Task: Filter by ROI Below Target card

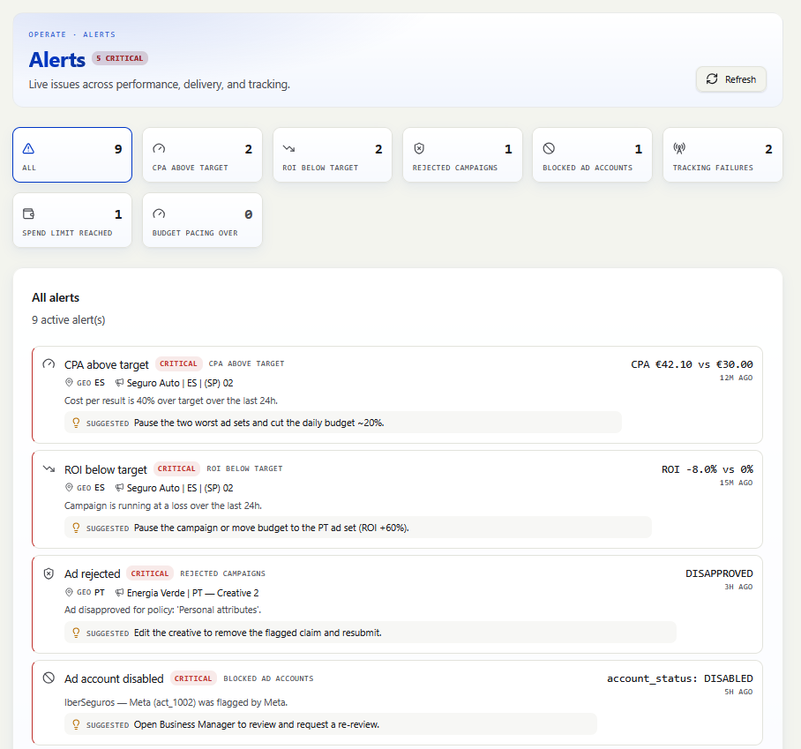Action: click(333, 154)
